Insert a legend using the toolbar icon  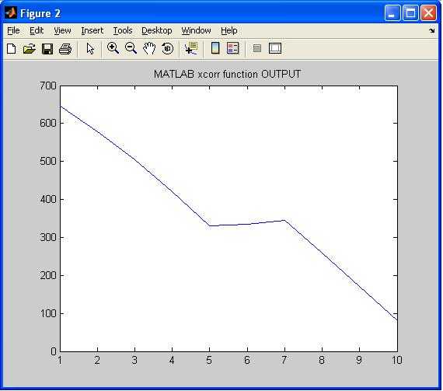tap(233, 48)
